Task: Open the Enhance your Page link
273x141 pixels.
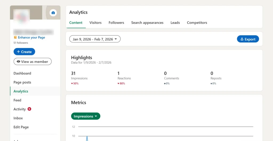Action: click(31, 37)
